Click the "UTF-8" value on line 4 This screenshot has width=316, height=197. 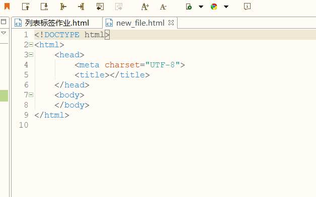pyautogui.click(x=163, y=65)
